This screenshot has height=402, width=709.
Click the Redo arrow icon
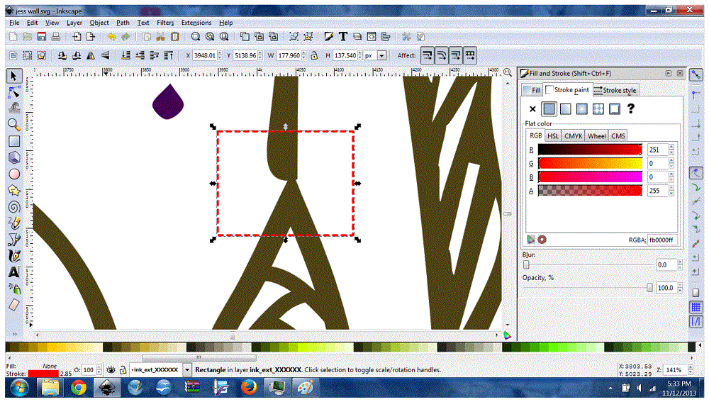(x=125, y=37)
